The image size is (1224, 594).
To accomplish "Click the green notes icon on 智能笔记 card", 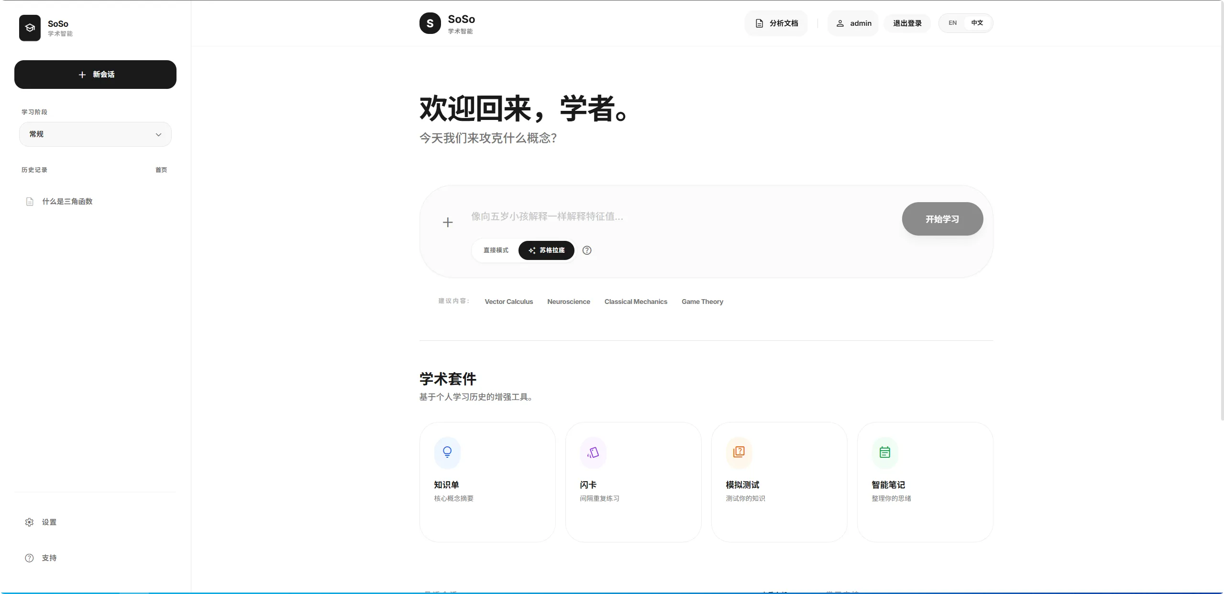I will pyautogui.click(x=885, y=452).
